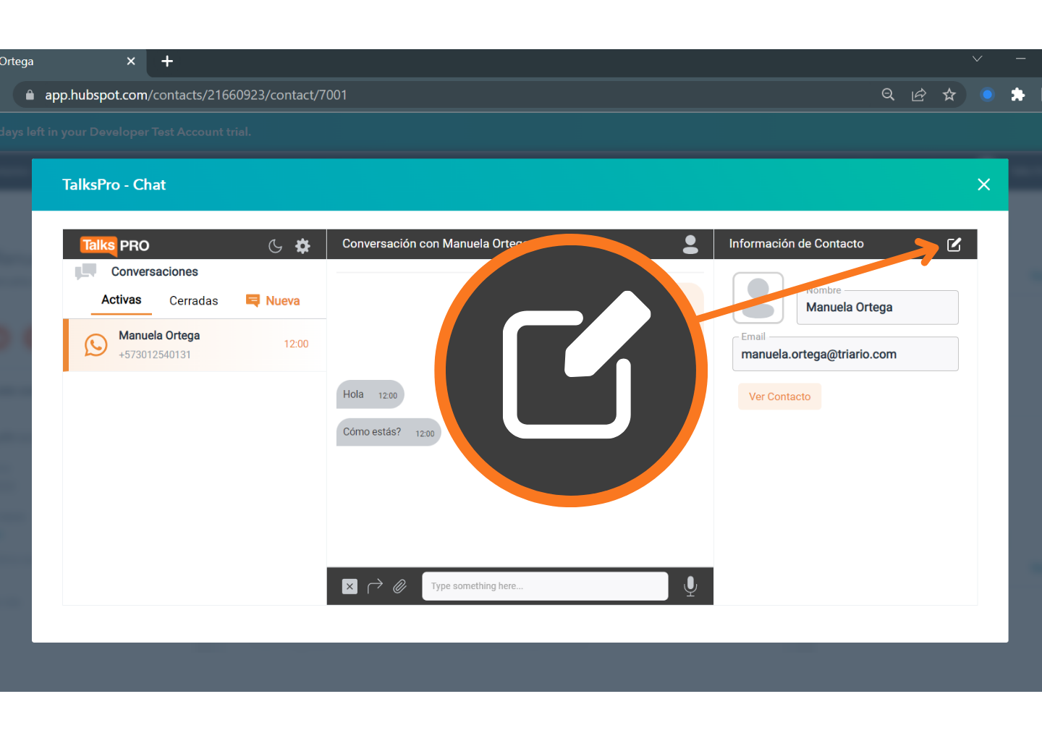Open a new browser tab
Screen dimensions: 1042x741
[167, 62]
